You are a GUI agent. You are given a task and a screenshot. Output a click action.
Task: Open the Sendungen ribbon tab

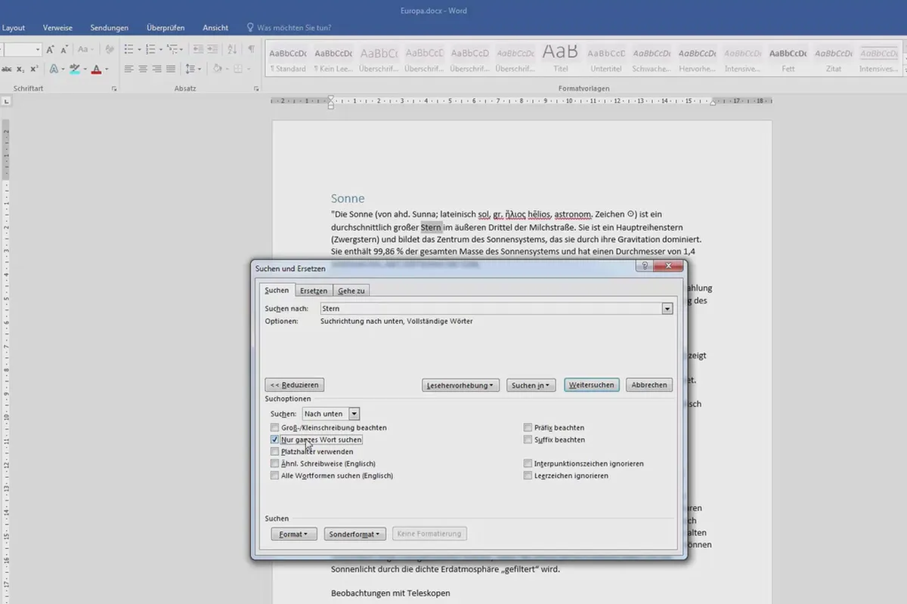(109, 28)
